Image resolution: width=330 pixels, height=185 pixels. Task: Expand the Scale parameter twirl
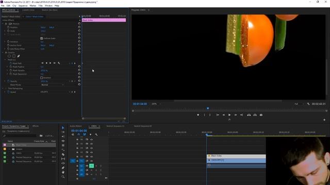(5, 31)
